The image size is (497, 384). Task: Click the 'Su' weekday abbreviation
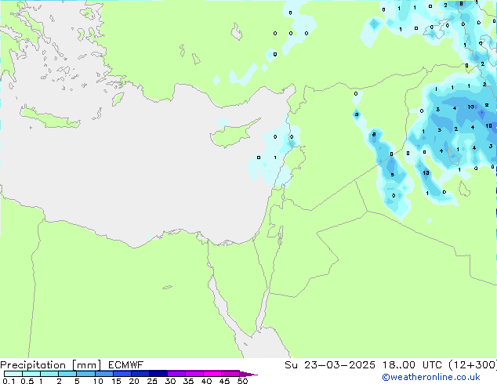click(291, 365)
